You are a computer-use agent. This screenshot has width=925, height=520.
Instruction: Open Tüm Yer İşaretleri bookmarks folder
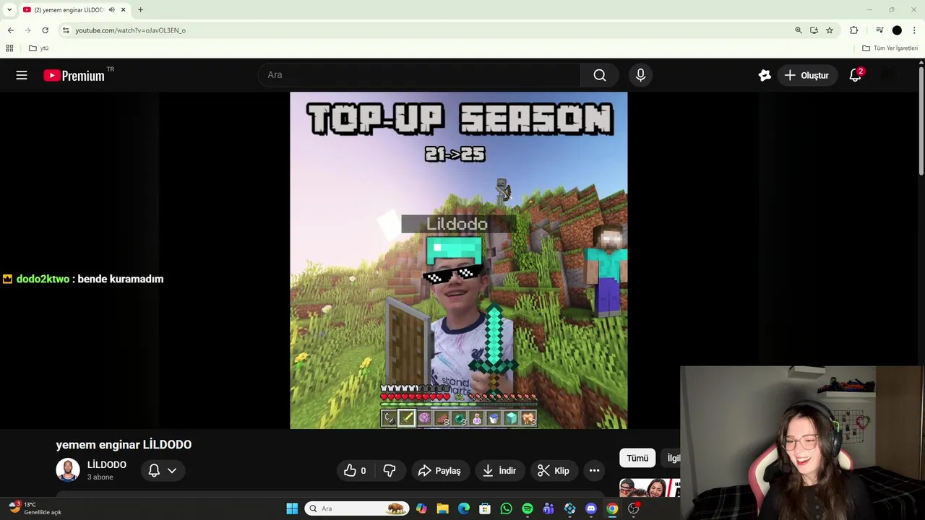pos(890,48)
